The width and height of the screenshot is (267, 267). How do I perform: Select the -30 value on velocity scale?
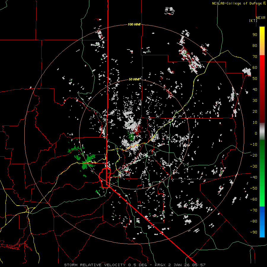pyautogui.click(x=254, y=166)
